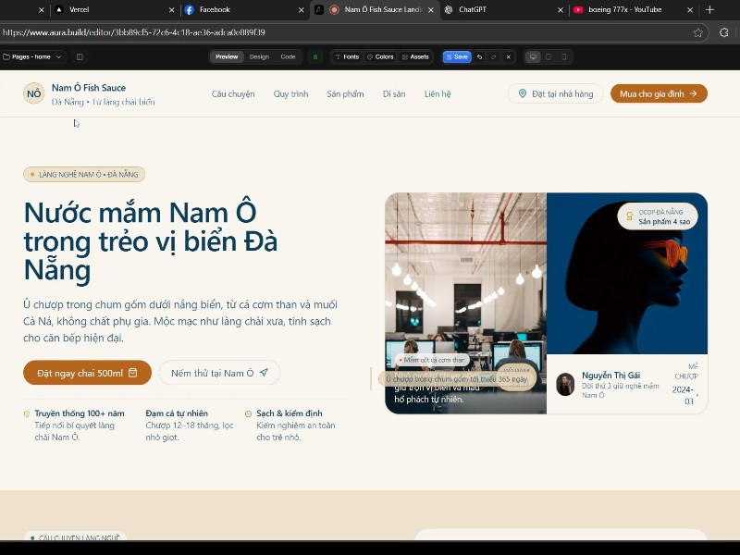Toggle the sidebar panel icon beside Pages
This screenshot has height=555, width=740.
80,56
